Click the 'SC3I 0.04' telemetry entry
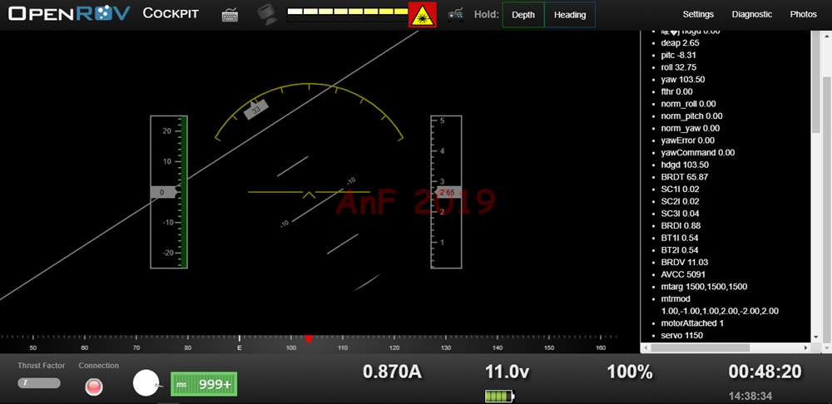The image size is (832, 404). pyautogui.click(x=680, y=214)
